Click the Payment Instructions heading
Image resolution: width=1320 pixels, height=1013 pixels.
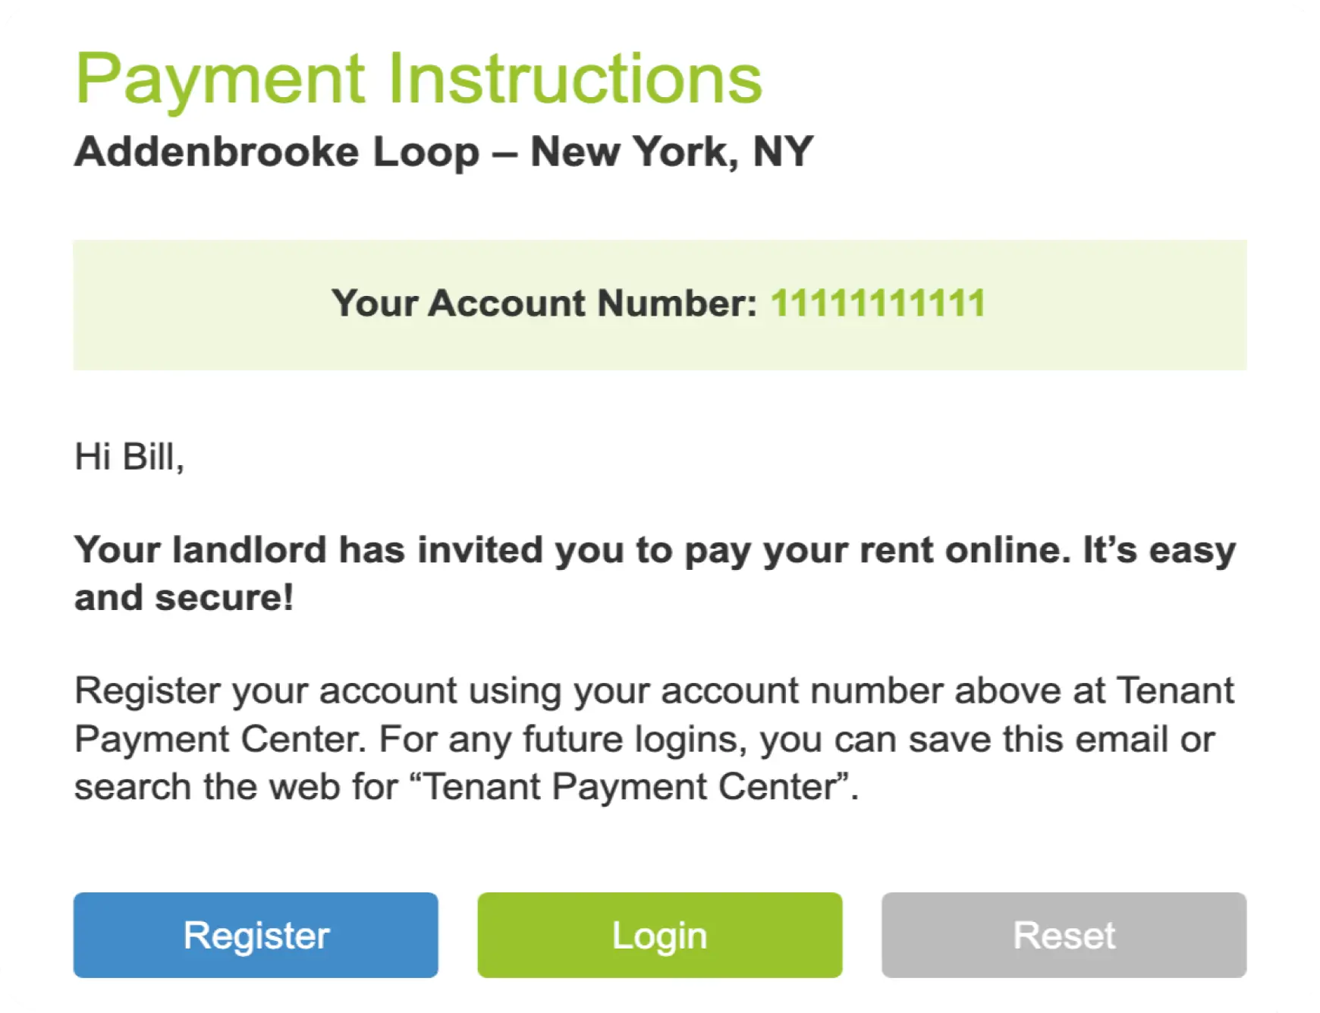pyautogui.click(x=417, y=77)
